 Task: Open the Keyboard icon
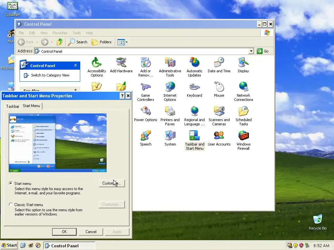194,90
